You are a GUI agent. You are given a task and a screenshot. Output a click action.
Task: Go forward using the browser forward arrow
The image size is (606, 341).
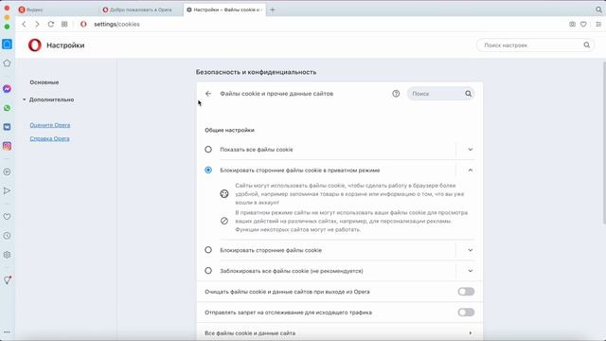pos(37,24)
